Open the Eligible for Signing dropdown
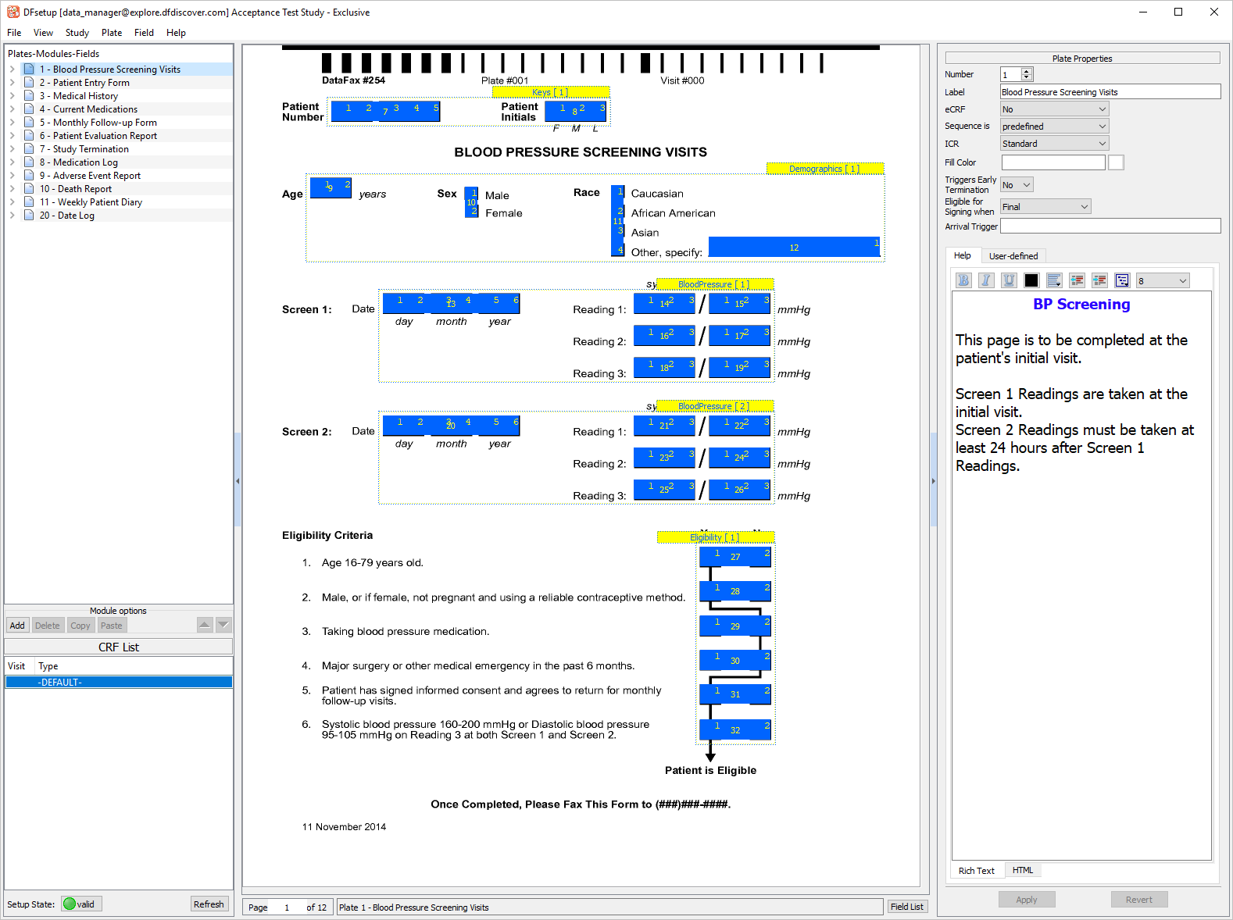The image size is (1233, 920). [x=1045, y=207]
